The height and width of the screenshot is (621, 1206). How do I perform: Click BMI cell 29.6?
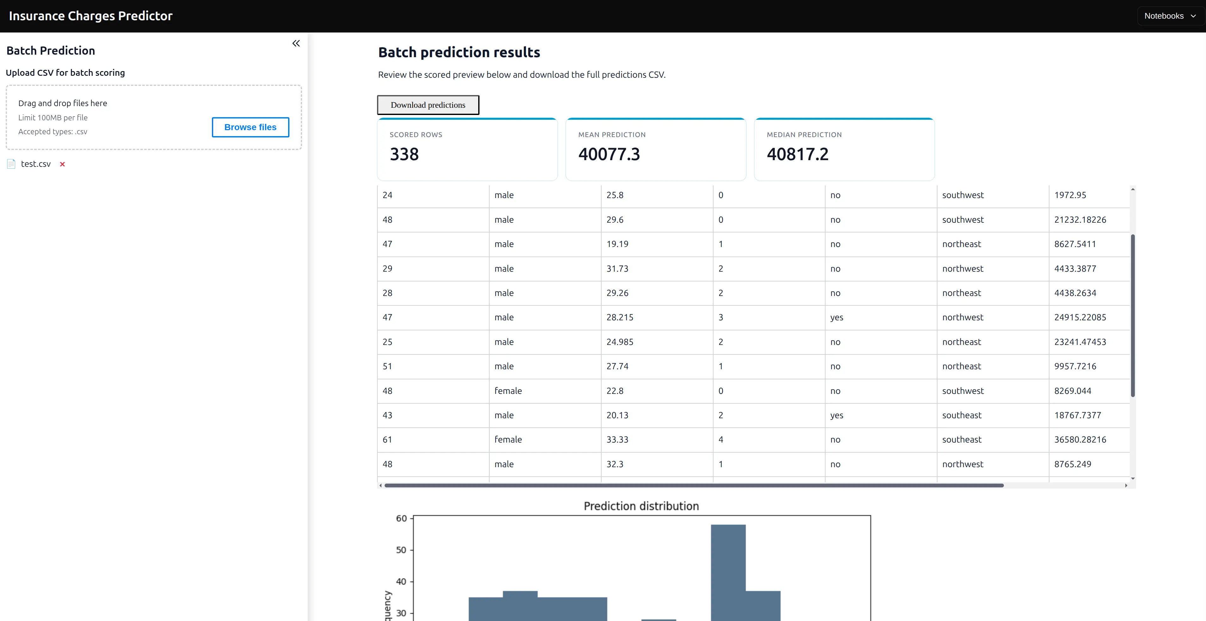point(657,220)
